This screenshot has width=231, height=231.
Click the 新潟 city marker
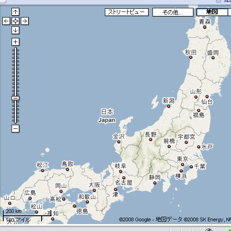169,106
